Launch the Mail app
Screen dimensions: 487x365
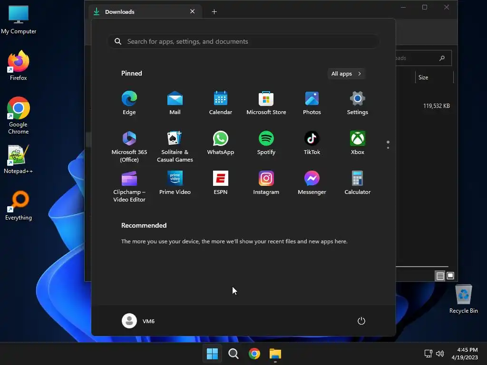click(175, 103)
